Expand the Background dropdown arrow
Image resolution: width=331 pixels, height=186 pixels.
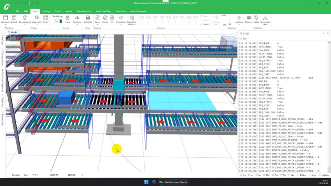25,24
